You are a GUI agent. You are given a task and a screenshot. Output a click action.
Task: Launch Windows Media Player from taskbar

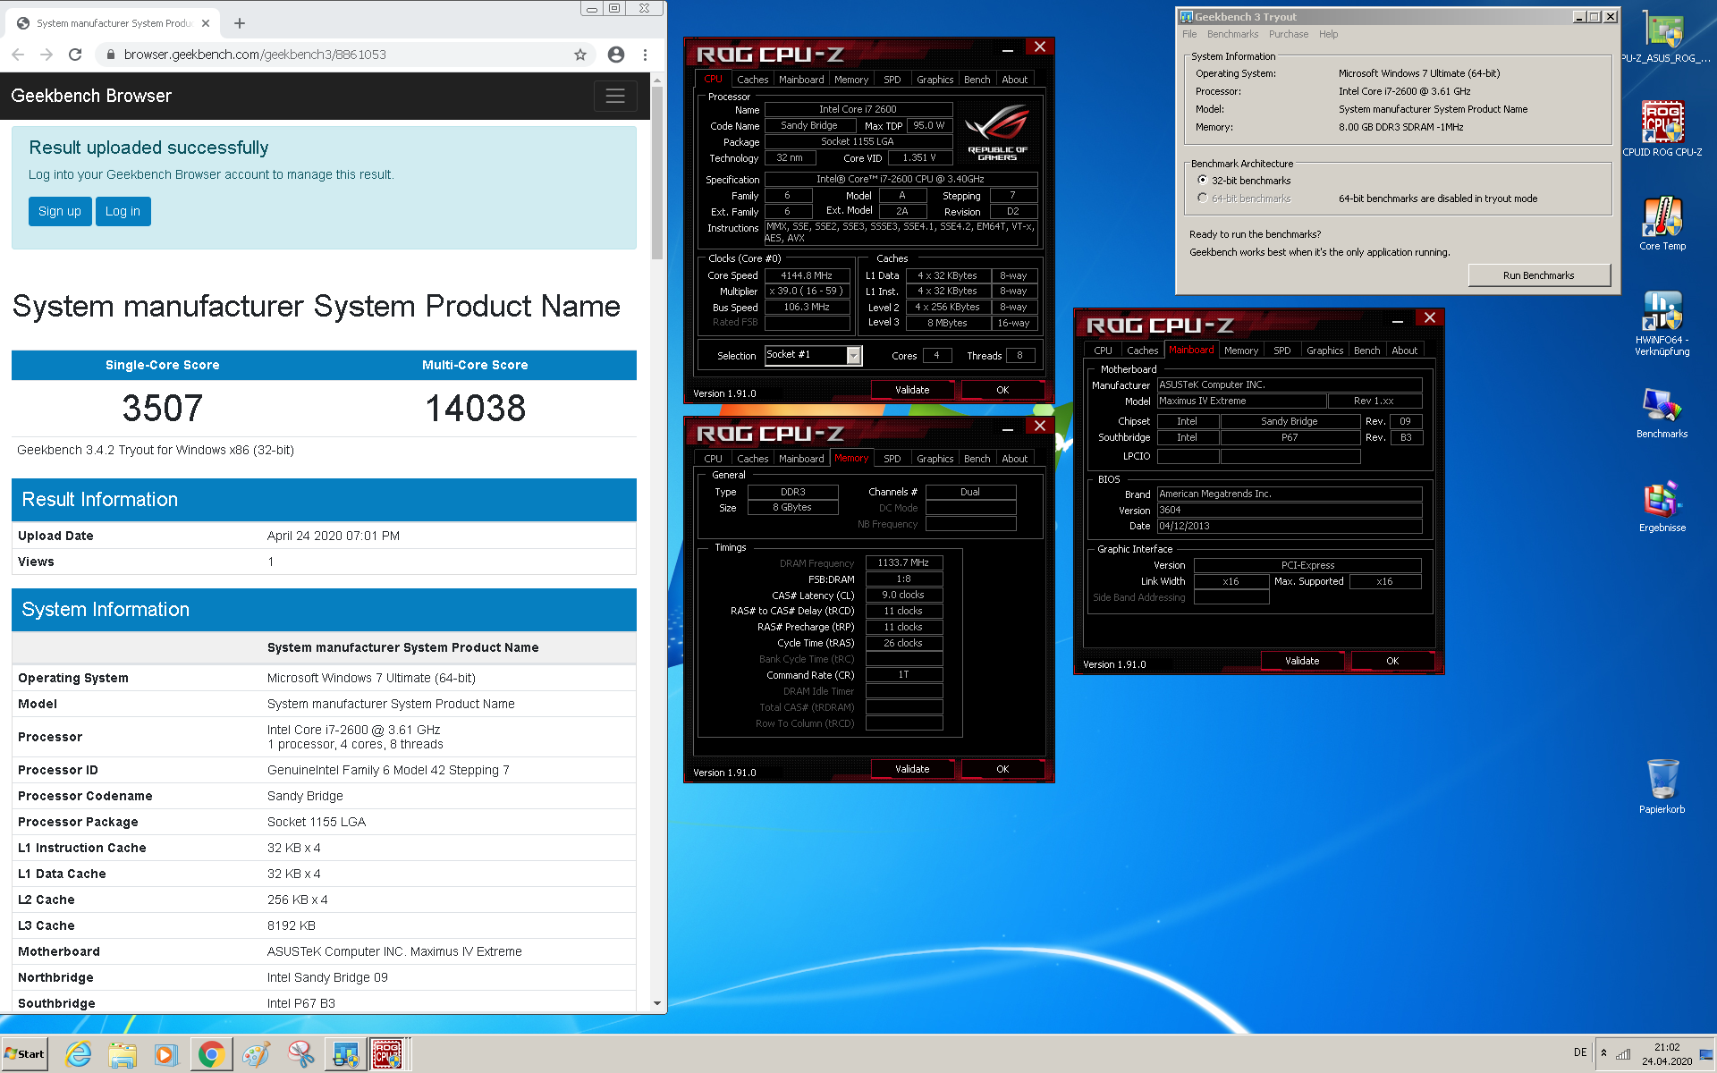[x=166, y=1054]
